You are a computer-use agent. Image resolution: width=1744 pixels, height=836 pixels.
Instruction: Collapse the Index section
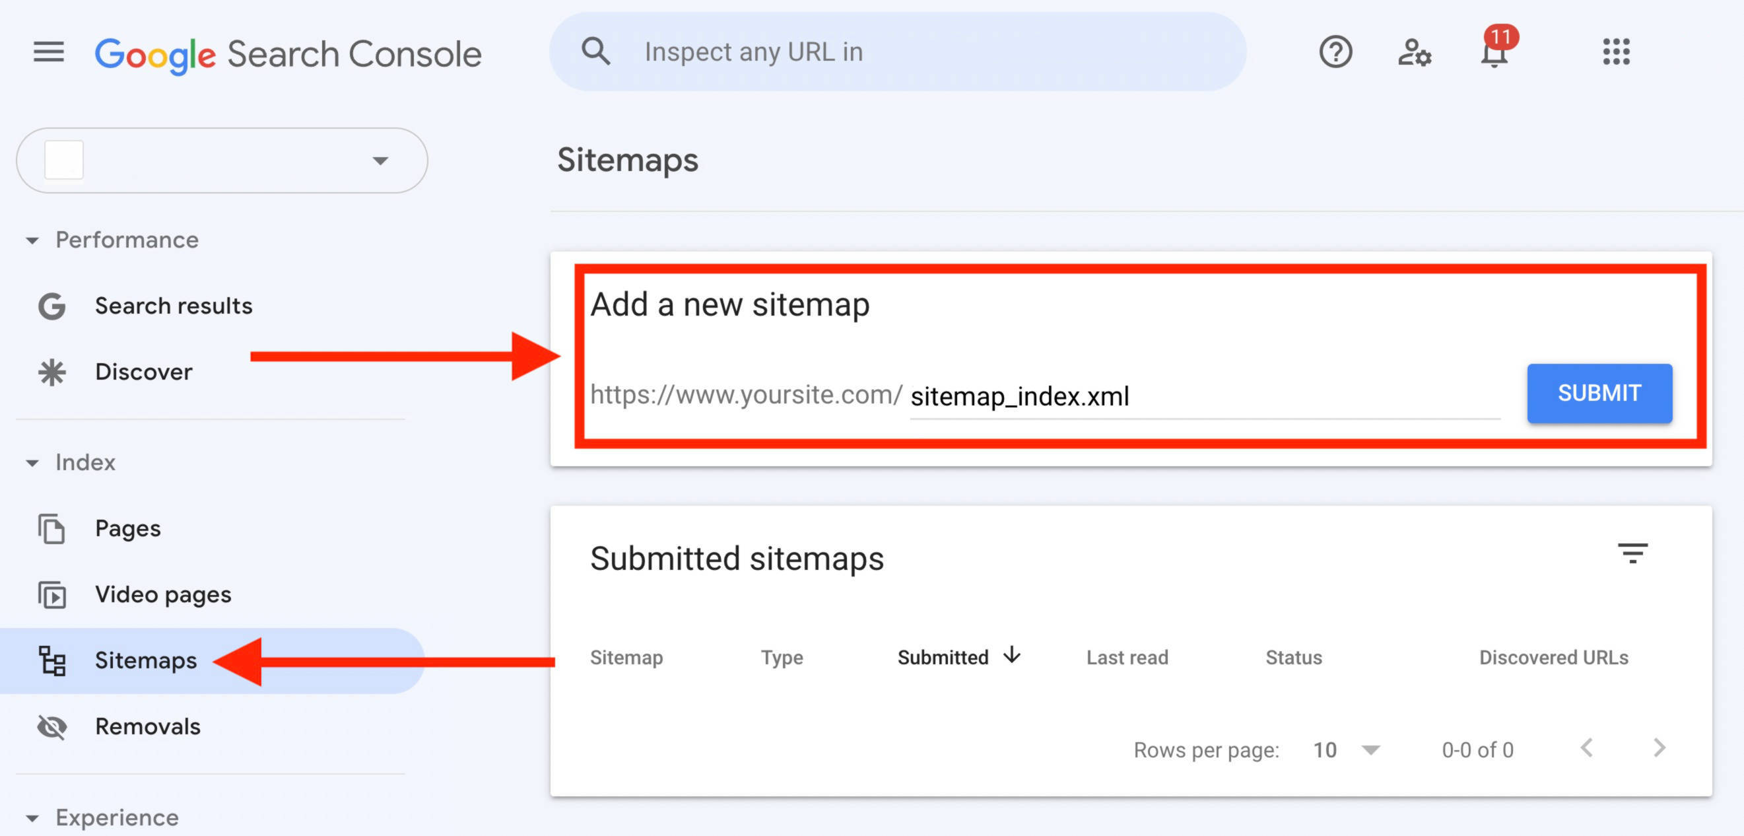32,463
